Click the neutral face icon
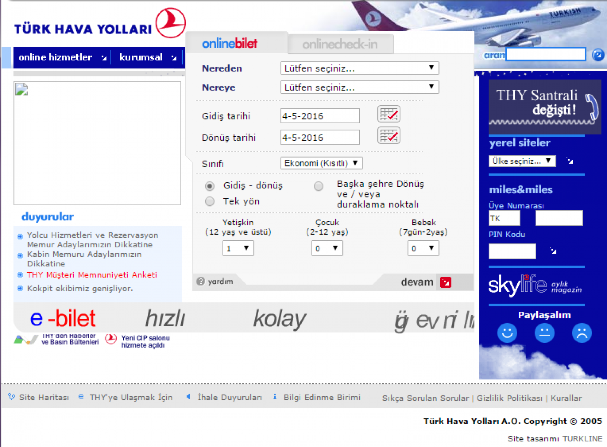The image size is (607, 447). coord(544,333)
